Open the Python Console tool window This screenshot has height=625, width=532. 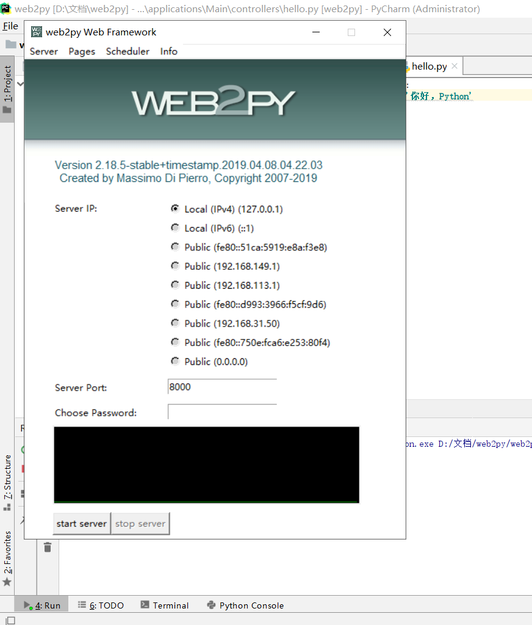point(245,605)
